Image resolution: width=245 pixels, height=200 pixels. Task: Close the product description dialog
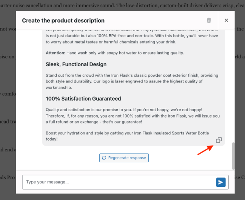(x=226, y=20)
